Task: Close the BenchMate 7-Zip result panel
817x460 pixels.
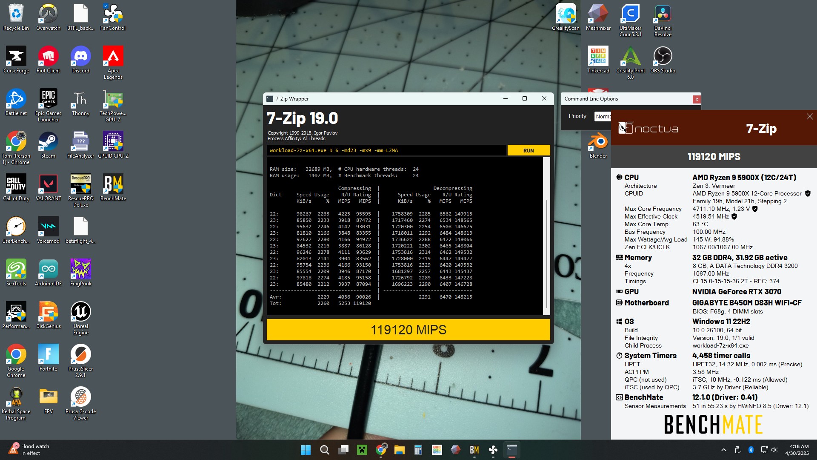Action: [810, 117]
